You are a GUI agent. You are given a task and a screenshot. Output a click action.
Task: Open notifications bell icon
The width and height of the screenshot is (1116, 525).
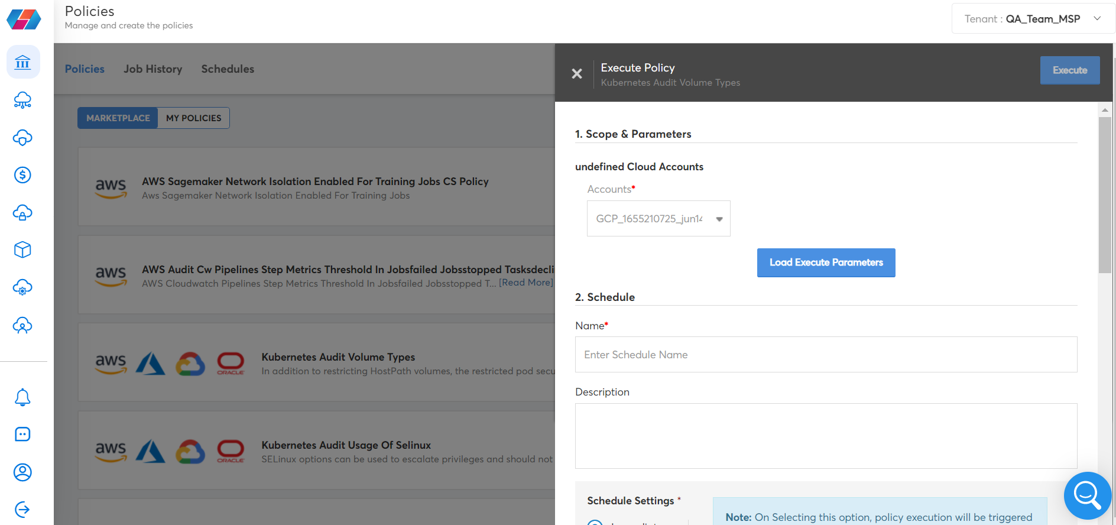tap(22, 397)
